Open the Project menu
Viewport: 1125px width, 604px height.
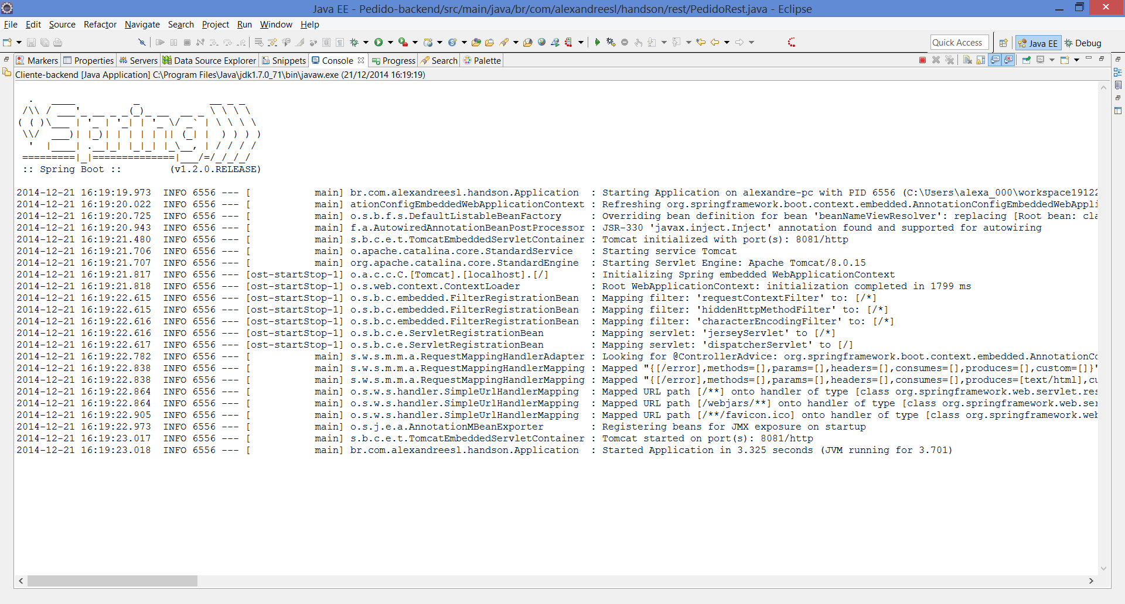coord(215,25)
